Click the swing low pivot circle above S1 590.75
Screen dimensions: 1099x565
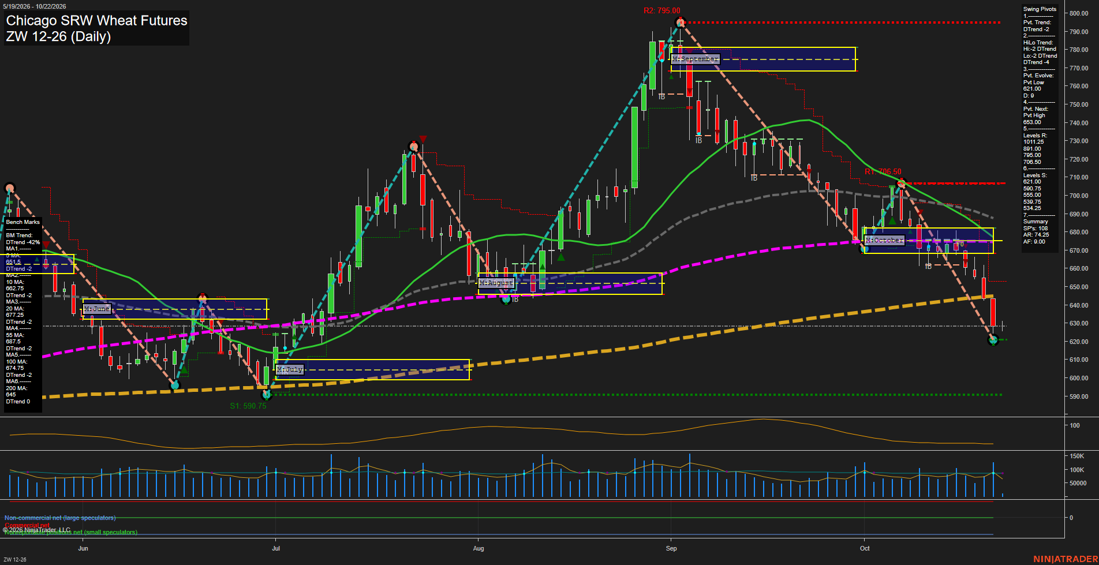[267, 395]
